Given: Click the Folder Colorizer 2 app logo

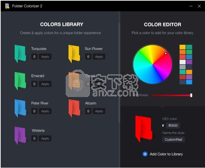Looking at the screenshot, I should click(7, 6).
